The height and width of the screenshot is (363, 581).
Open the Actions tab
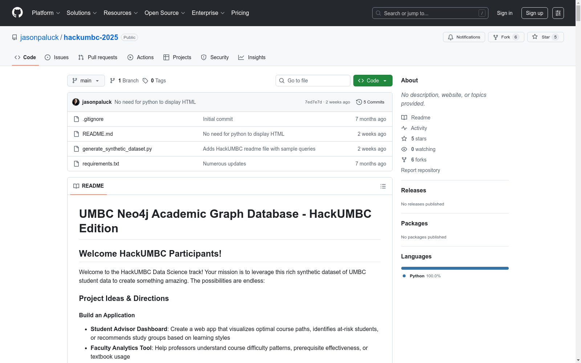[141, 57]
